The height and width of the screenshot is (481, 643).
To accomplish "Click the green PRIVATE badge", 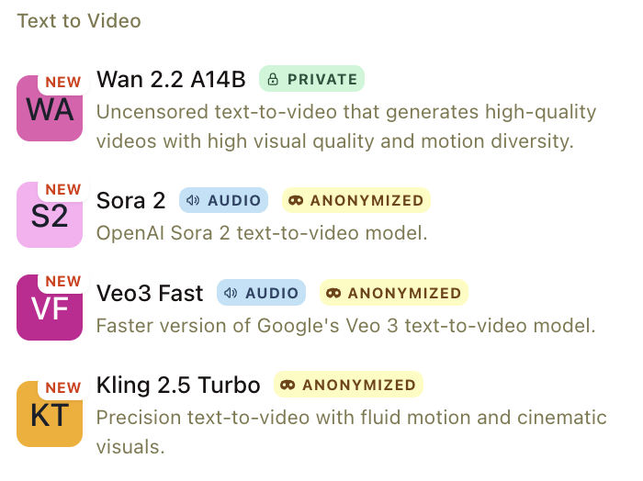I will coord(311,80).
